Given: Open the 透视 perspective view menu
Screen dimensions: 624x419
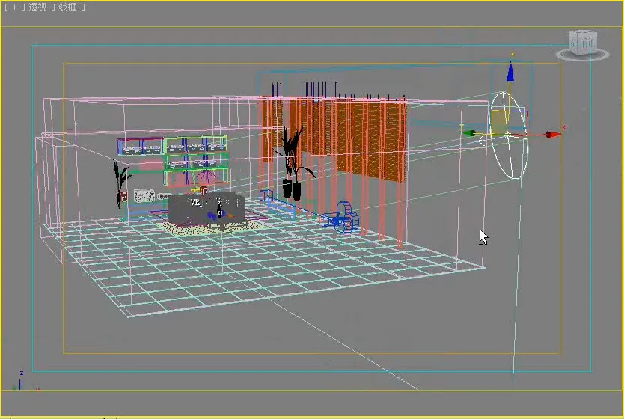Looking at the screenshot, I should click(x=37, y=7).
